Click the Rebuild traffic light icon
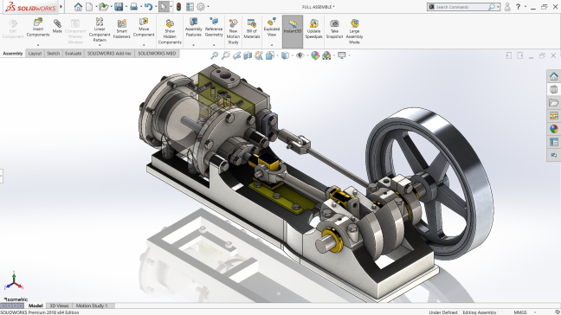Viewport: 561px width, 315px height. click(x=178, y=7)
